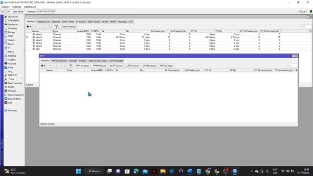Viewport: 313px width, 176px height.
Task: Click the comment icon in Interface List toolbar
Action: pos(51,26)
